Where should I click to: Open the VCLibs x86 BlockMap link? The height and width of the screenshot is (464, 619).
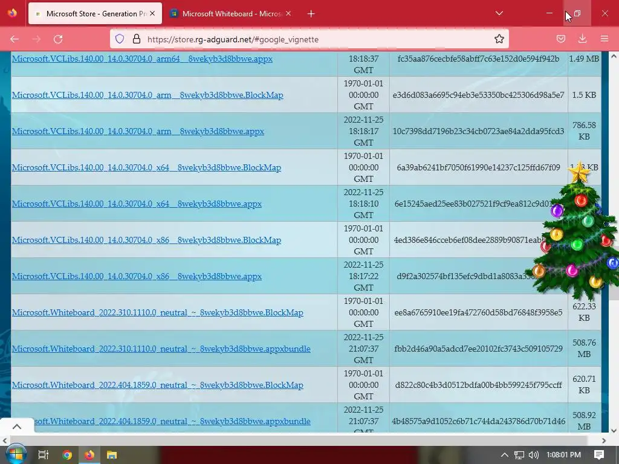pos(146,240)
